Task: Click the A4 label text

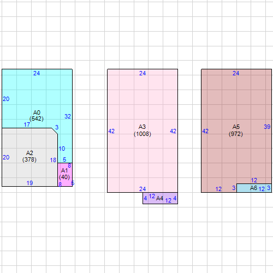Action: (159, 198)
